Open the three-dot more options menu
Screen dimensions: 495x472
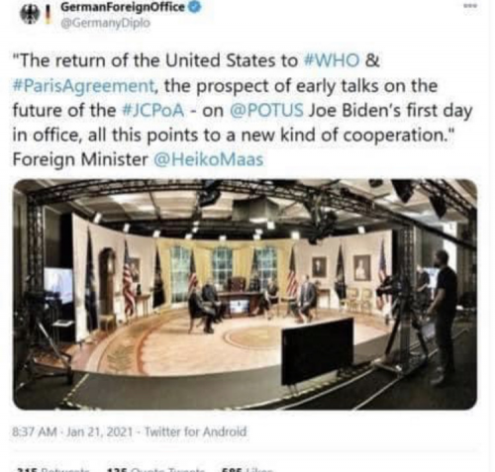click(470, 6)
